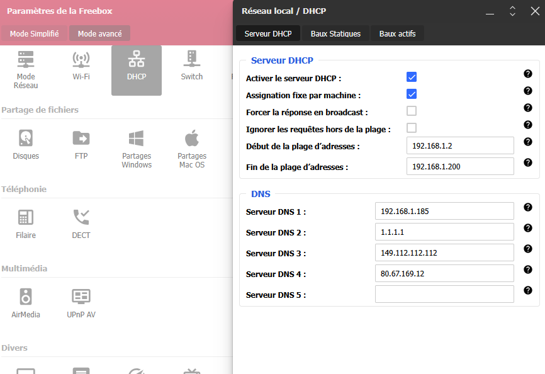Open the AirMedia multimedia icon
The width and height of the screenshot is (545, 374).
click(26, 303)
